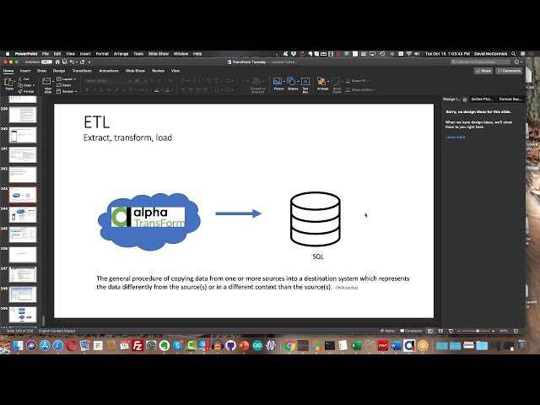Close the Design Ideas pane tab
This screenshot has height=405, width=540.
(x=465, y=100)
